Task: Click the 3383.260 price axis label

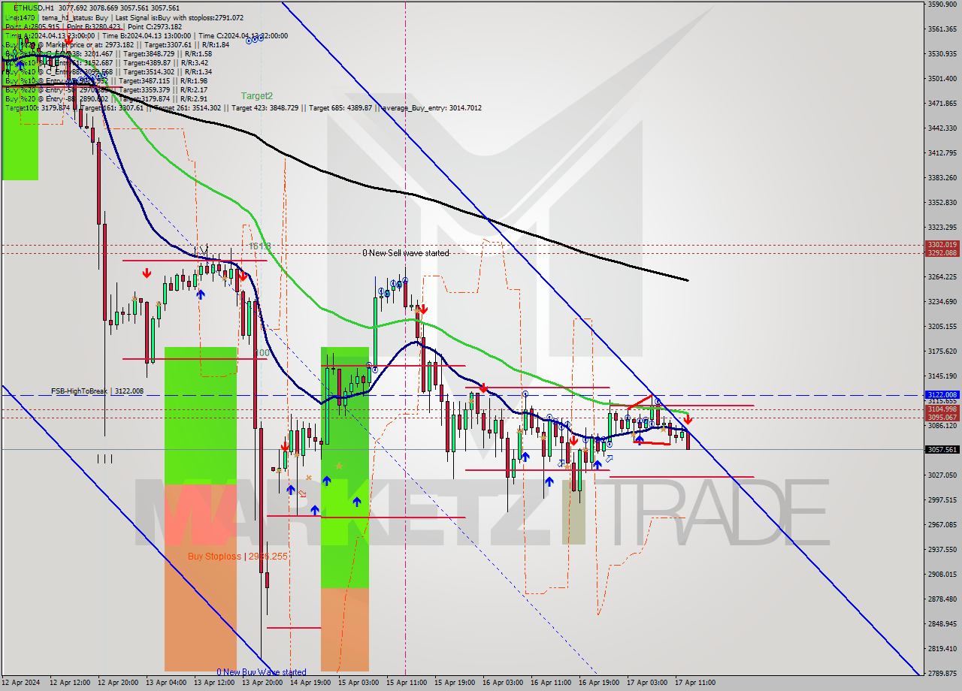Action: pos(942,177)
